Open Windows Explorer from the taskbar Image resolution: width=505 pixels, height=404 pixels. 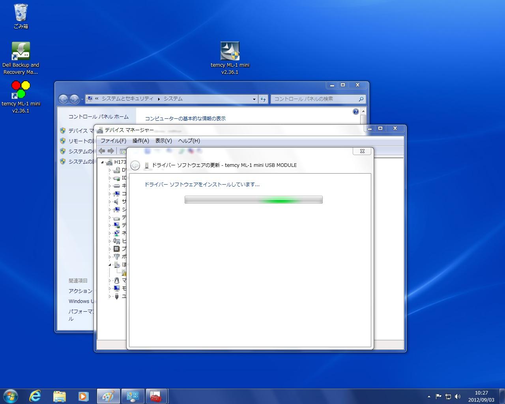(59, 396)
